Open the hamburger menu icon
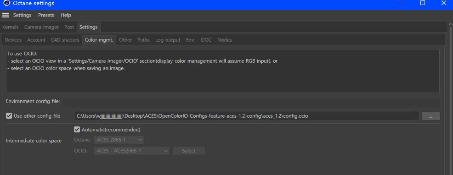Image resolution: width=453 pixels, height=175 pixels. [x=6, y=15]
